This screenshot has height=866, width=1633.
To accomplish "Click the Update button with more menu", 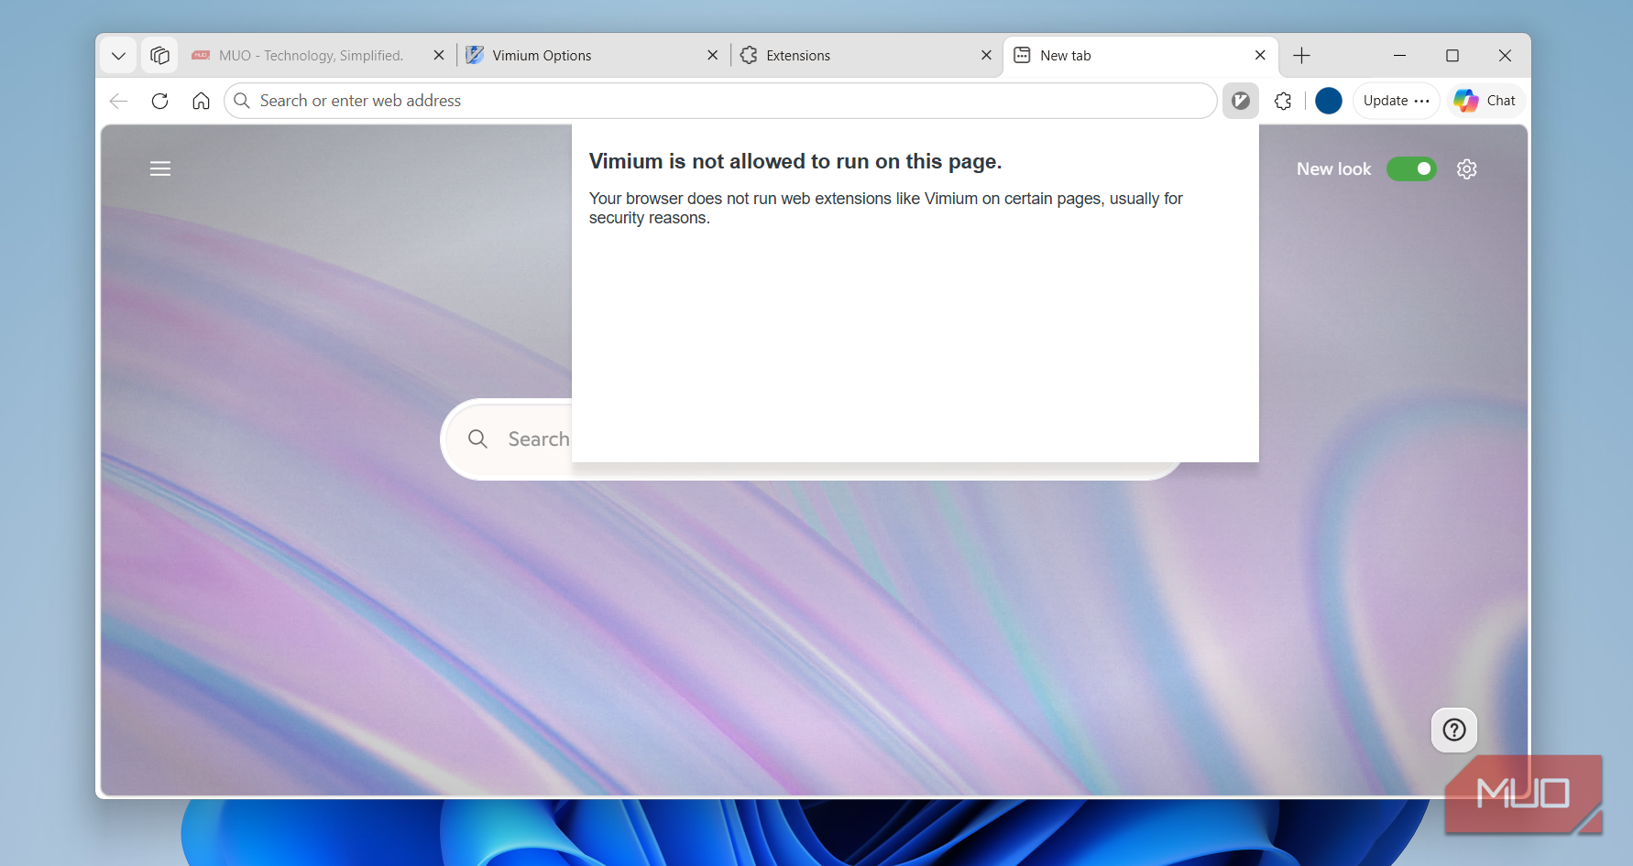I will [1396, 101].
